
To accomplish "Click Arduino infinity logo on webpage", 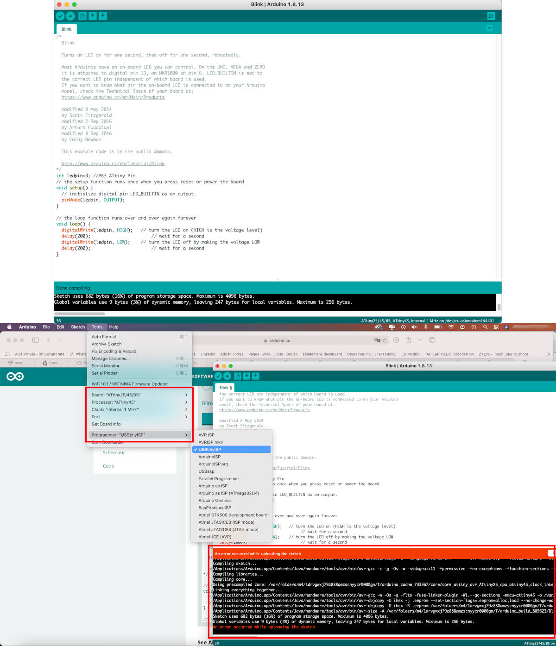I will (x=15, y=376).
